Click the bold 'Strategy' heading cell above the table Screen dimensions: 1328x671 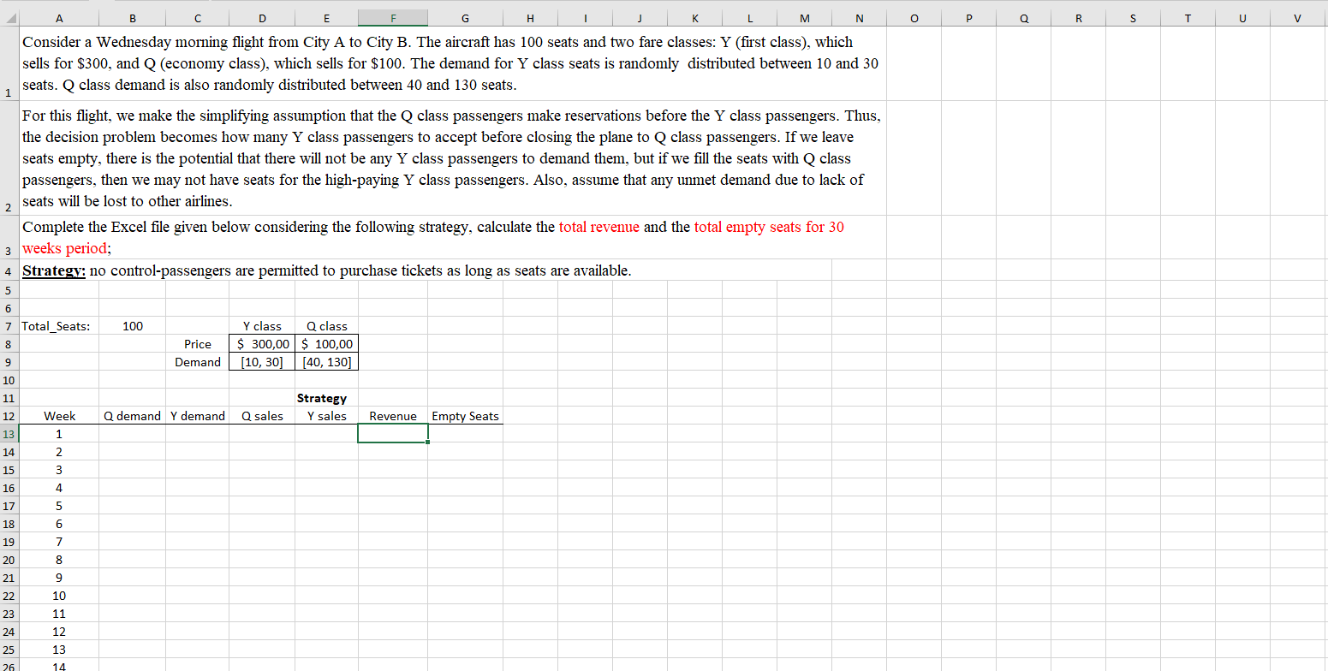[326, 398]
